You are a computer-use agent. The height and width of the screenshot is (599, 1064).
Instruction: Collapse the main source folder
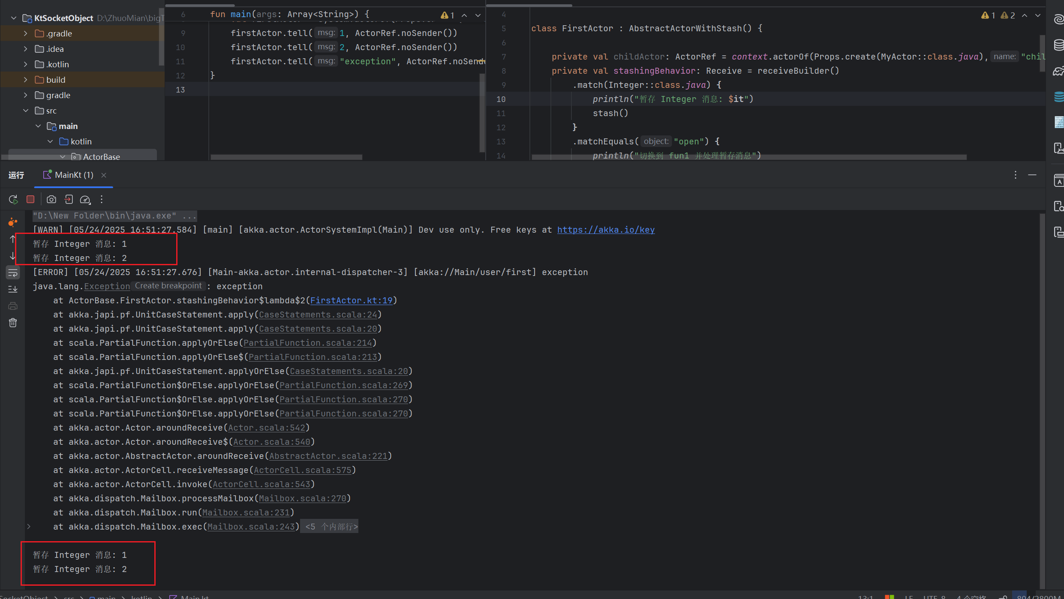38,126
